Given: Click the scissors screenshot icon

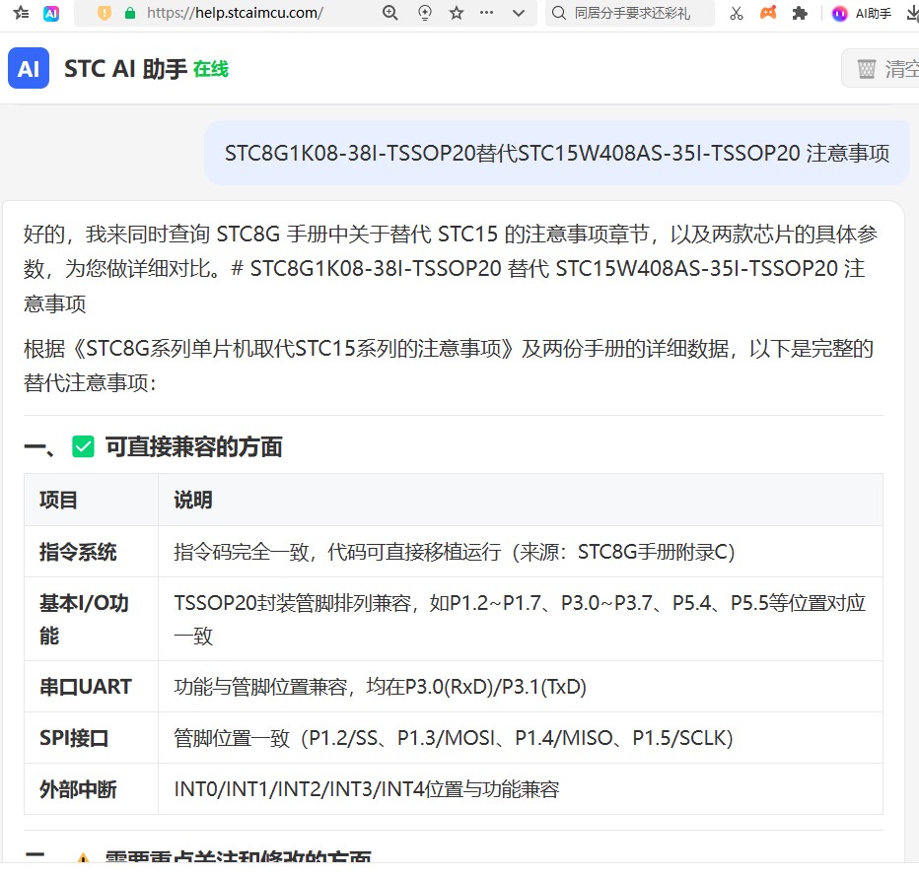Looking at the screenshot, I should 737,13.
